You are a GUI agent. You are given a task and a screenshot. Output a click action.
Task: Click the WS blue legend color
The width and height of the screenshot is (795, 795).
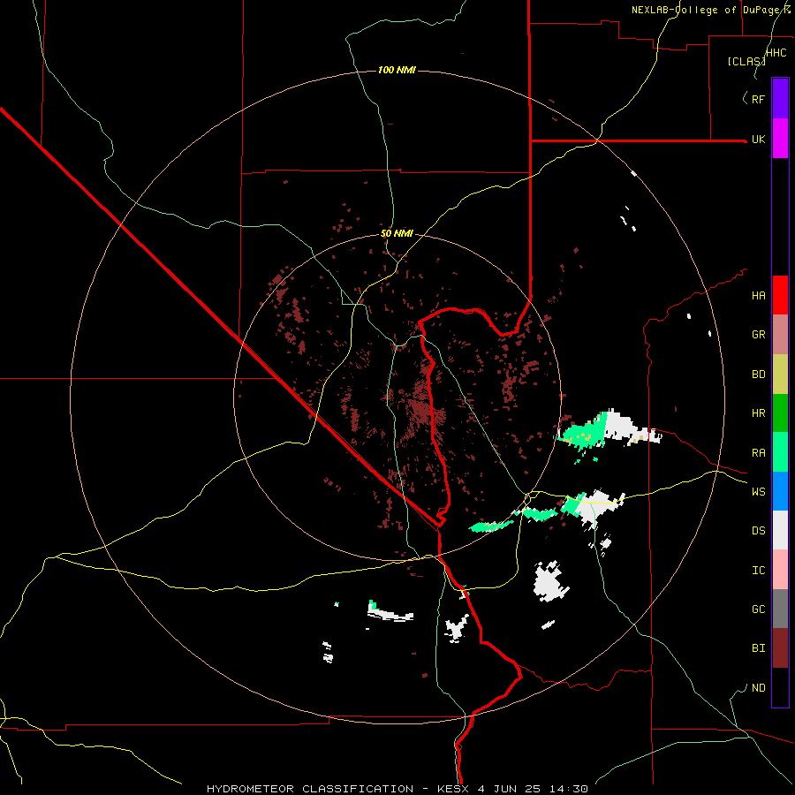click(x=780, y=491)
